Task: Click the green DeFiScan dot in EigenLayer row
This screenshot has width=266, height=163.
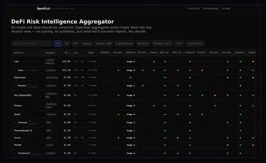Action: (131, 78)
